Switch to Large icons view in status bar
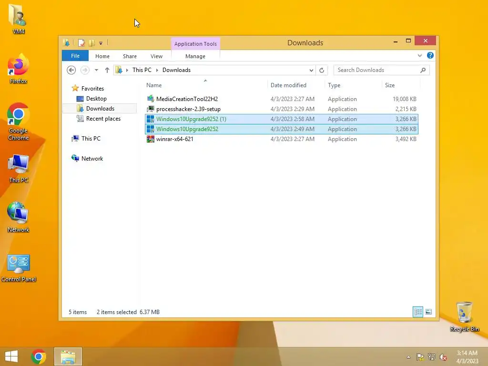Image resolution: width=488 pixels, height=366 pixels. pos(428,312)
